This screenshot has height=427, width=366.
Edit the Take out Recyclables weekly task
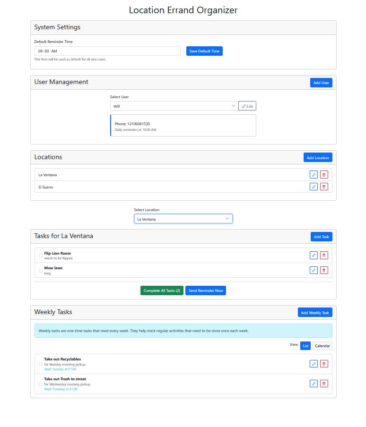314,364
